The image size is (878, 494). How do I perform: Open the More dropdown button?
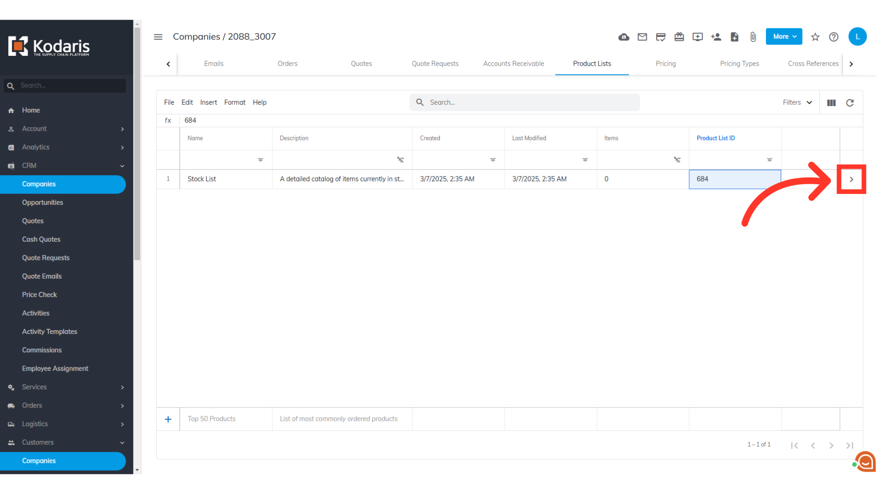(784, 37)
